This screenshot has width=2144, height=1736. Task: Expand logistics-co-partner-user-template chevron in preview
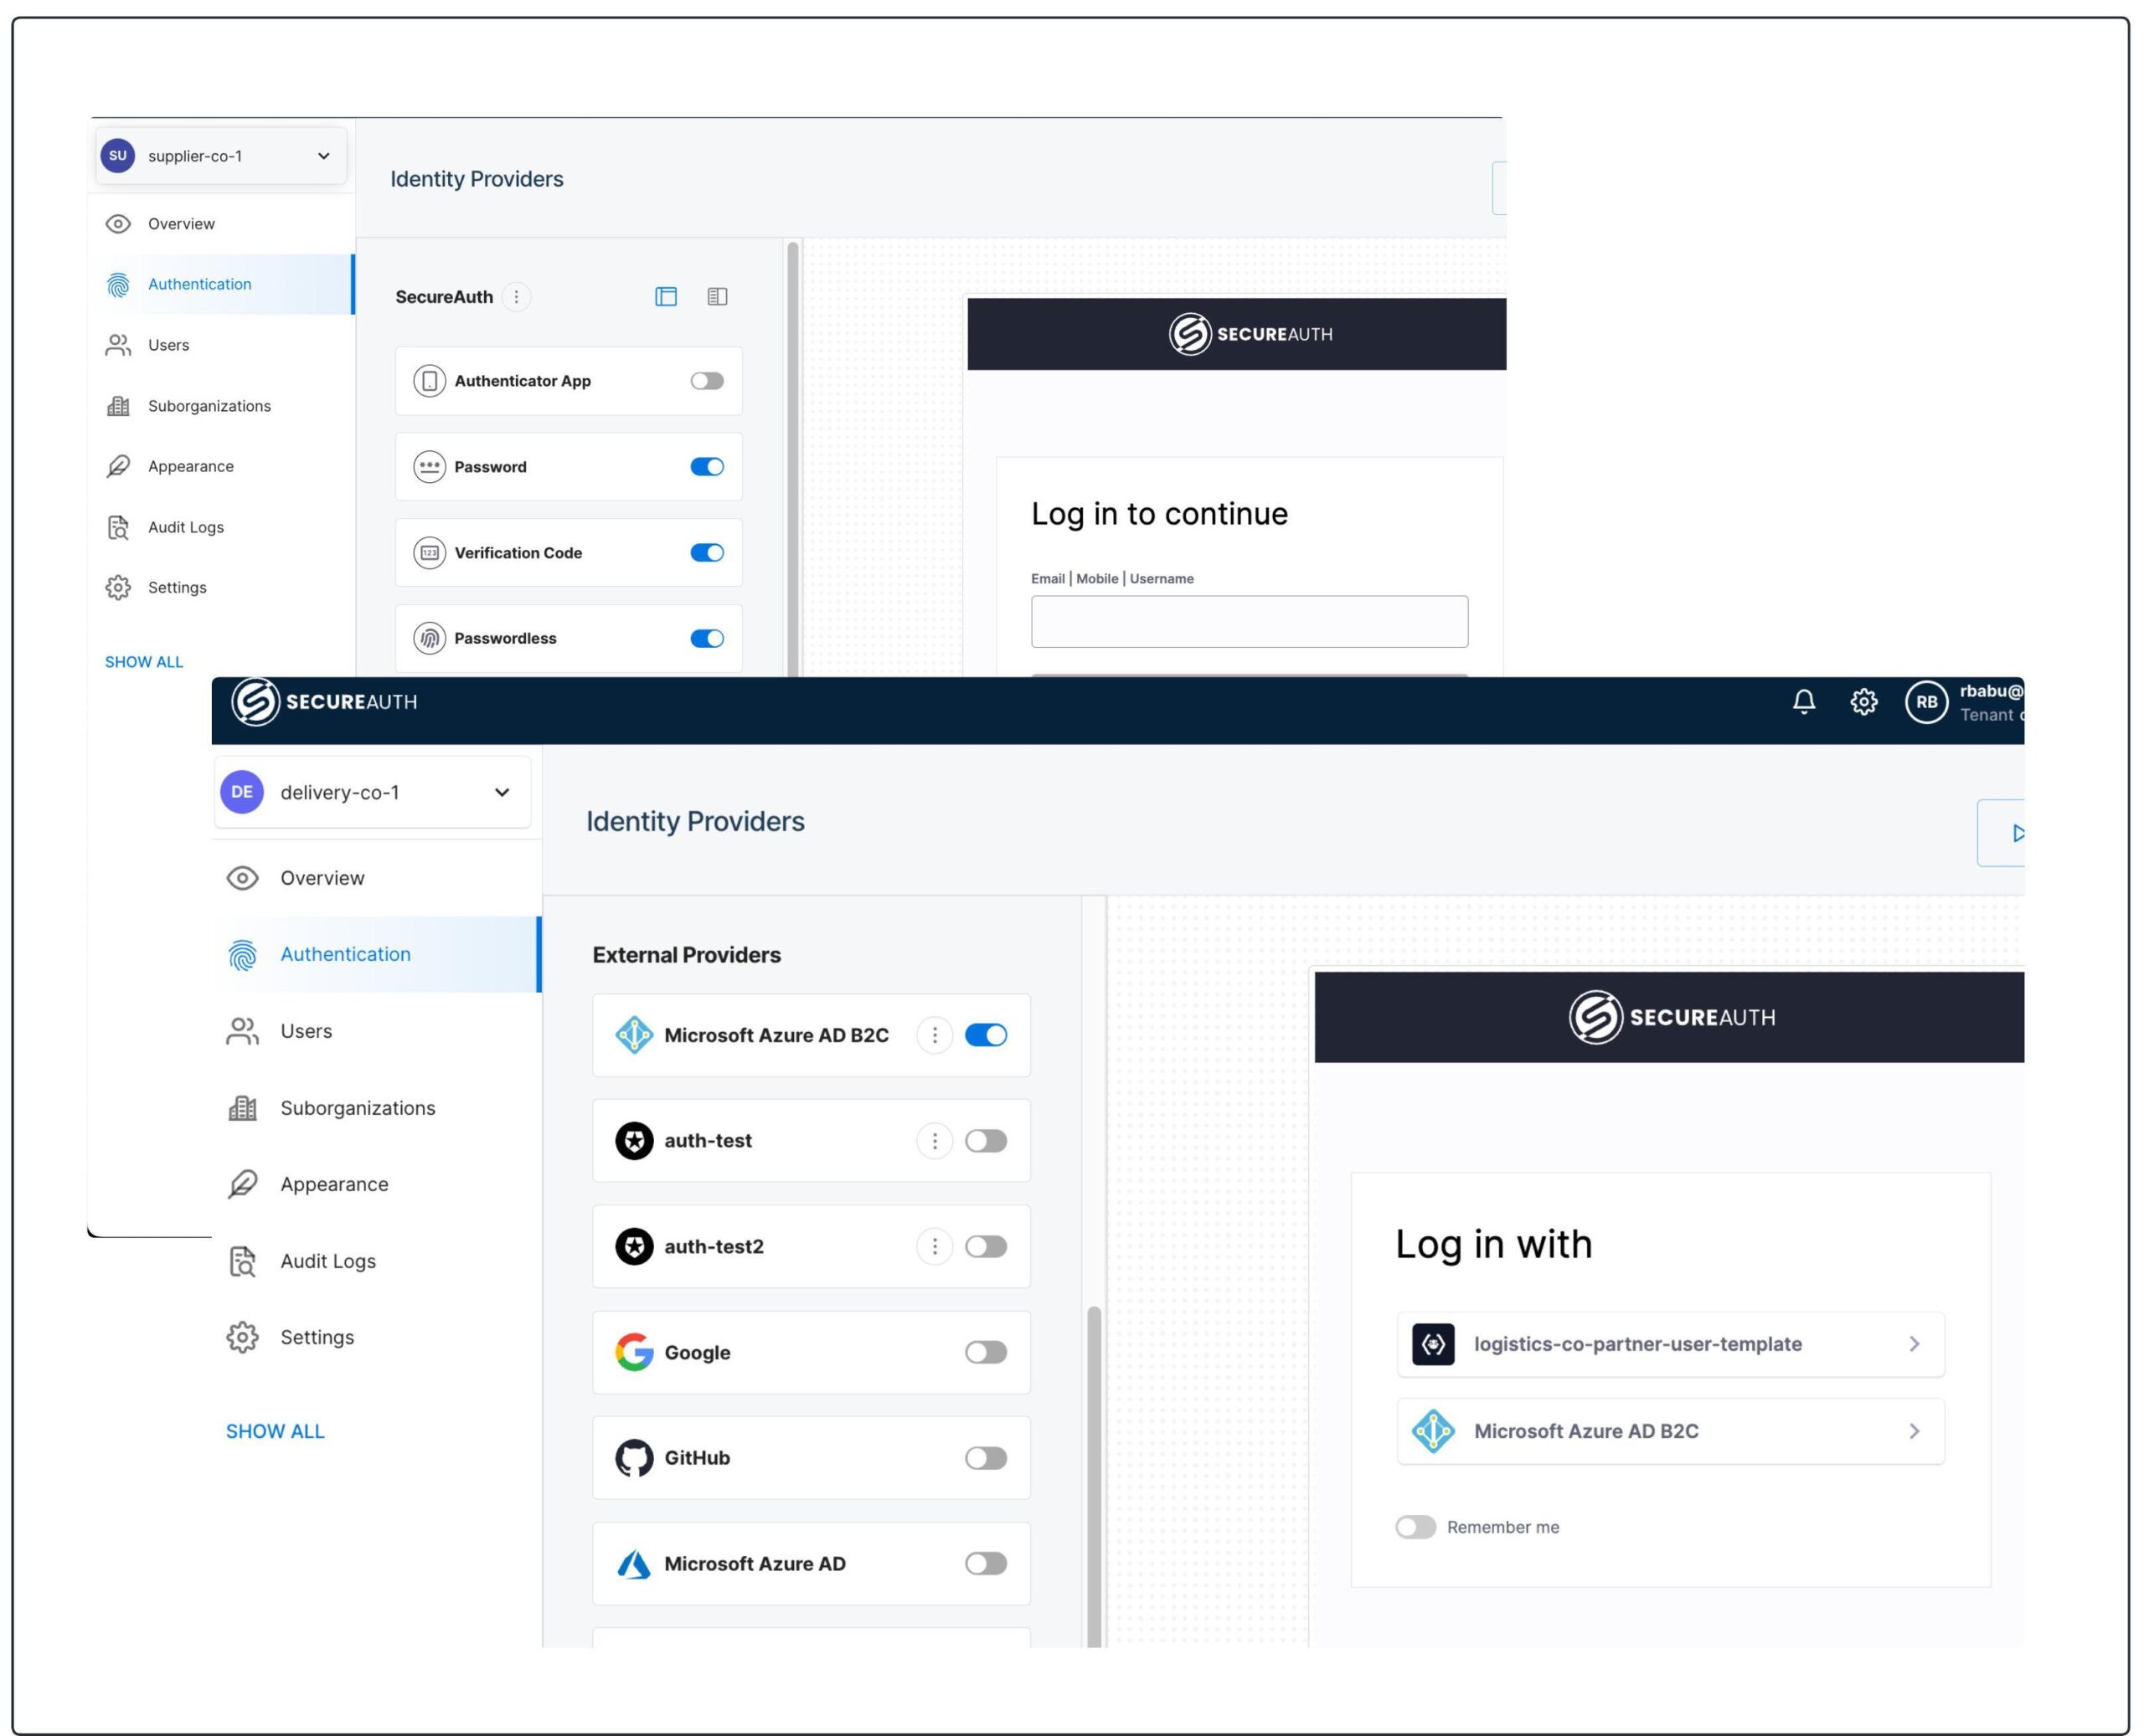click(1914, 1345)
